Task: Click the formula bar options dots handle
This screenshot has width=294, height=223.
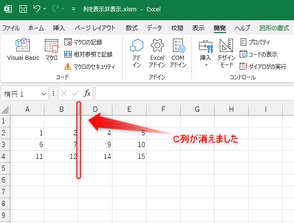Action: [53, 93]
